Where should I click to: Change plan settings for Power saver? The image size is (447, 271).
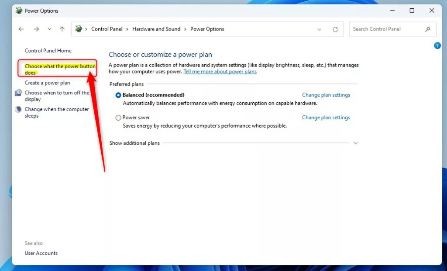click(326, 118)
